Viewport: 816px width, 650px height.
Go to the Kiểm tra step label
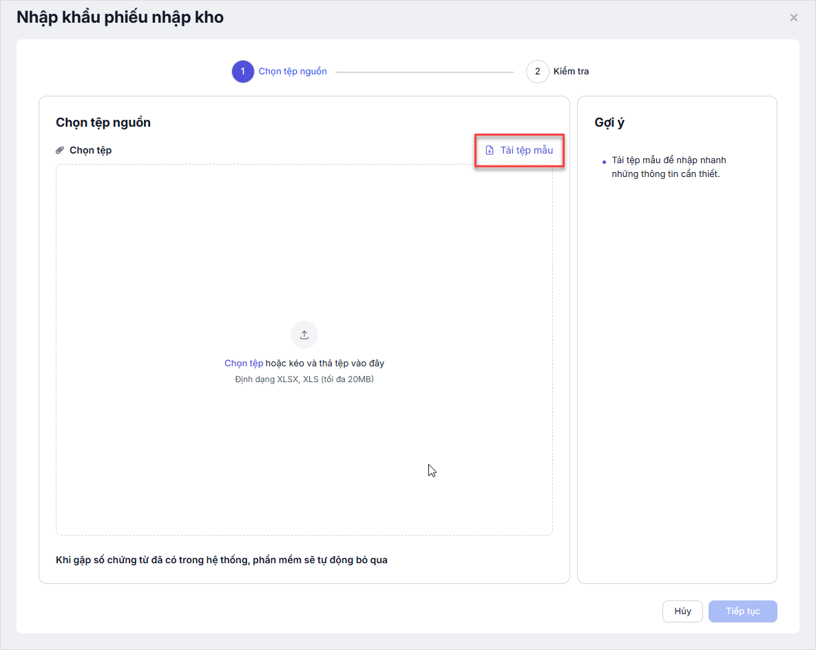(571, 72)
